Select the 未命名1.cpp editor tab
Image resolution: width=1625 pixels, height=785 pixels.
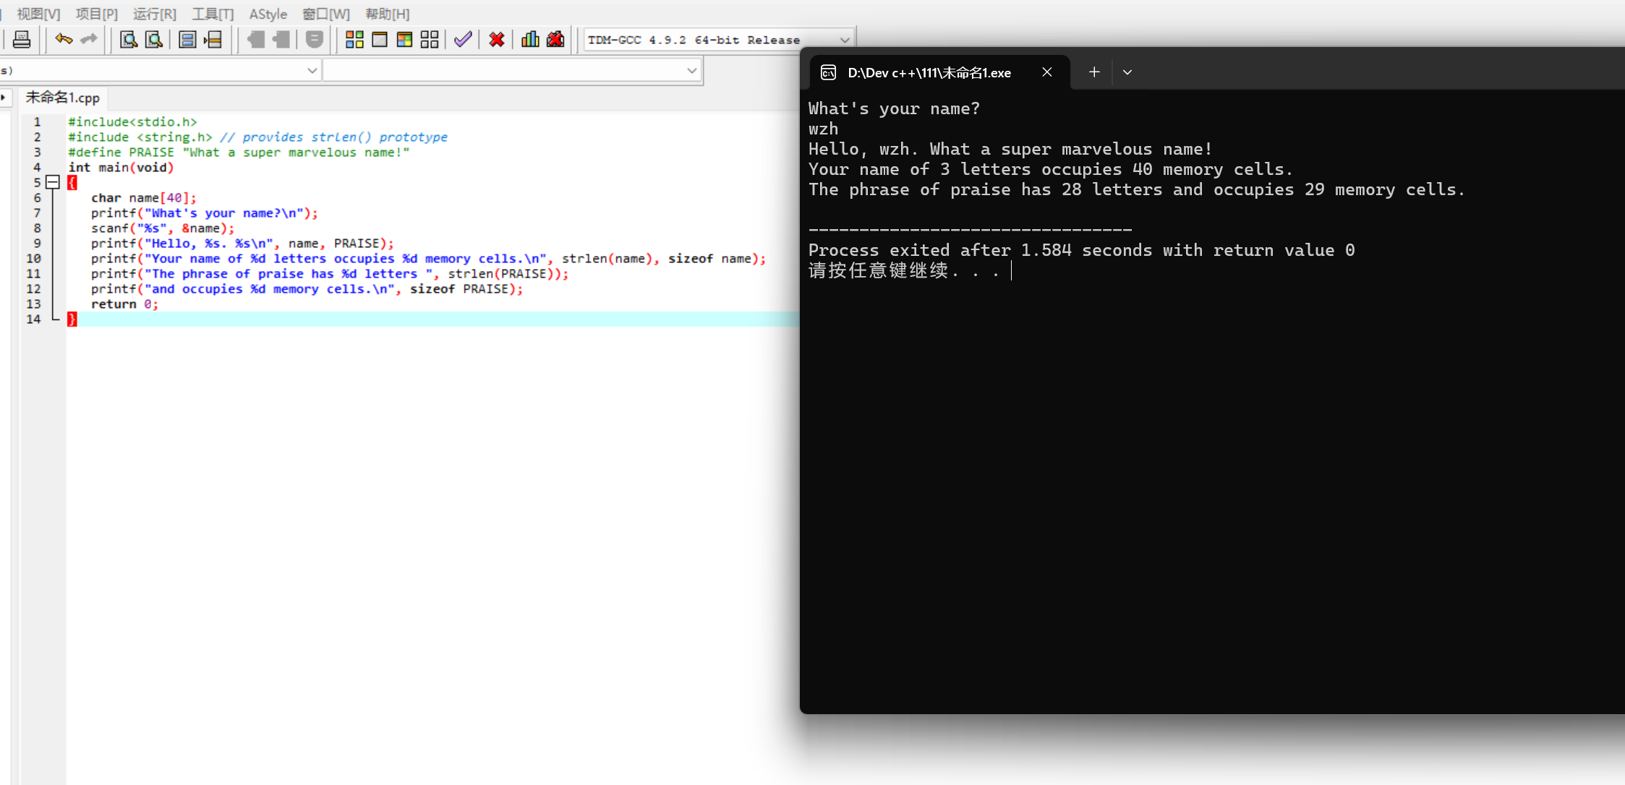coord(63,98)
